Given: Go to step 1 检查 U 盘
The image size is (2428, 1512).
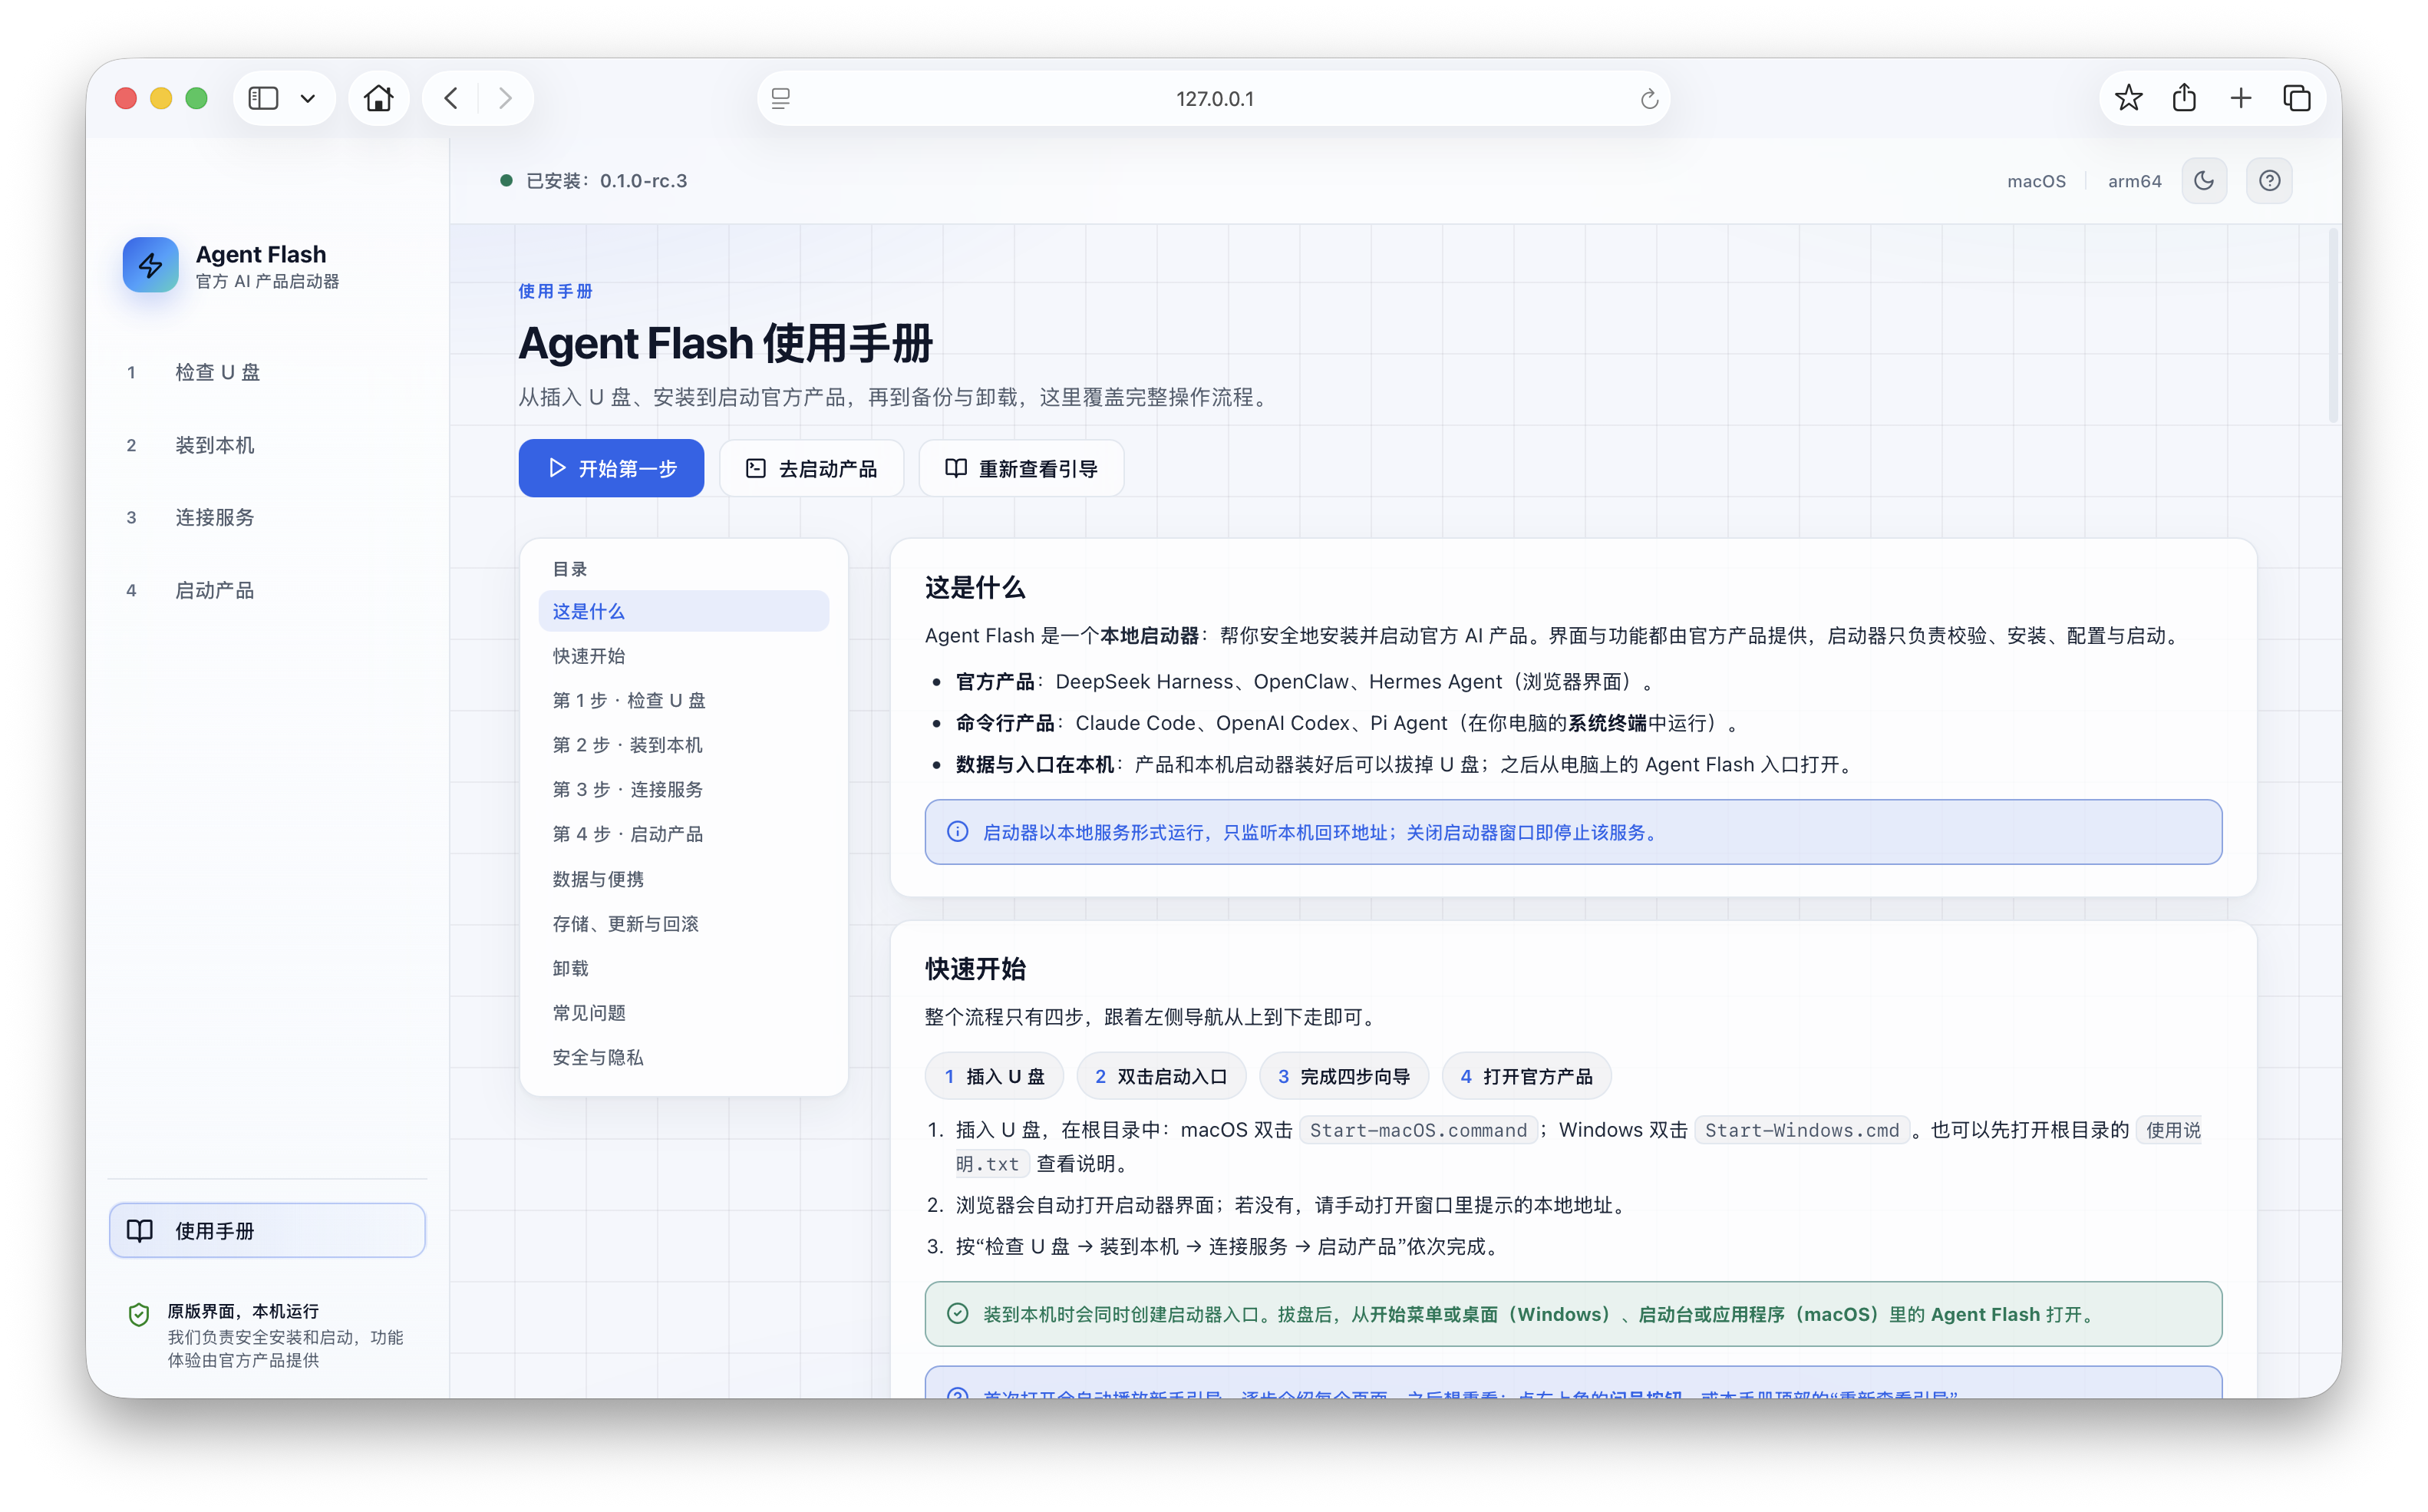Looking at the screenshot, I should pos(268,372).
